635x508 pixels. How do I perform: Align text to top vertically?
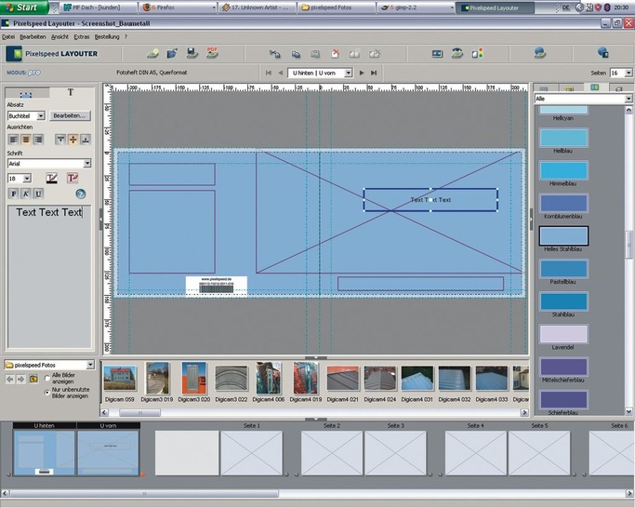tap(60, 139)
